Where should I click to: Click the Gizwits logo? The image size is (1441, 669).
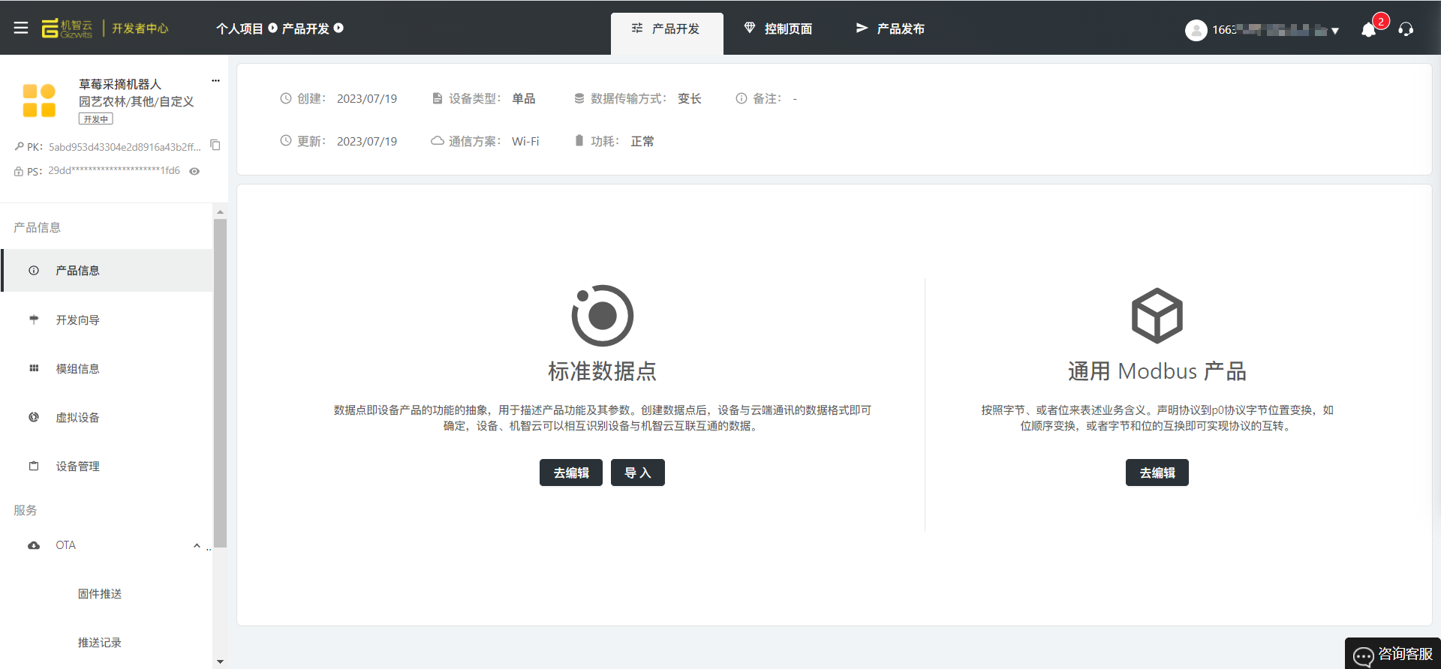pyautogui.click(x=67, y=28)
